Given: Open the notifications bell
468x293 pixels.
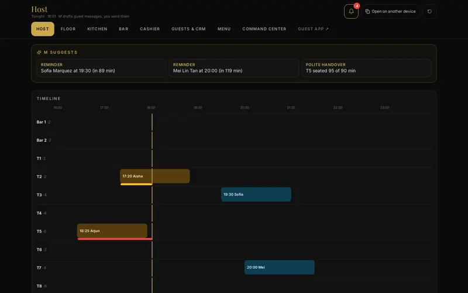Looking at the screenshot, I should coord(351,11).
